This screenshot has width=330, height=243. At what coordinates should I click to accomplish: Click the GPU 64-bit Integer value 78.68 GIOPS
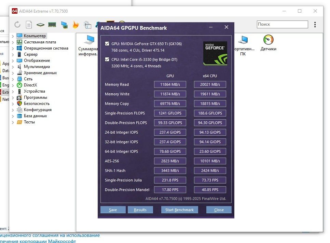pos(170,151)
